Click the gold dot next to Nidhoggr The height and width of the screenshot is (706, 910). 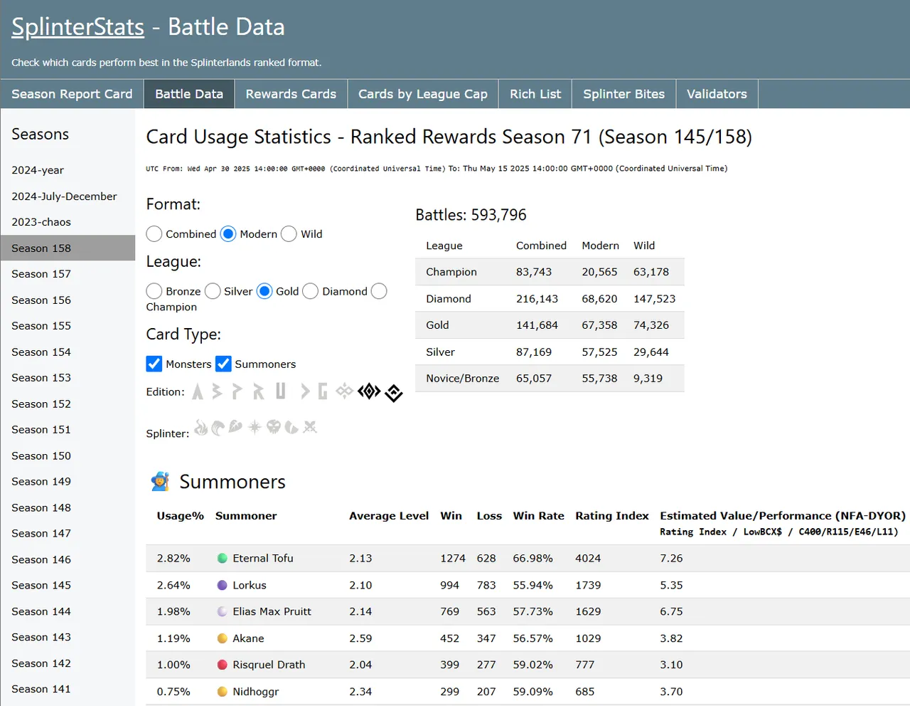(223, 691)
